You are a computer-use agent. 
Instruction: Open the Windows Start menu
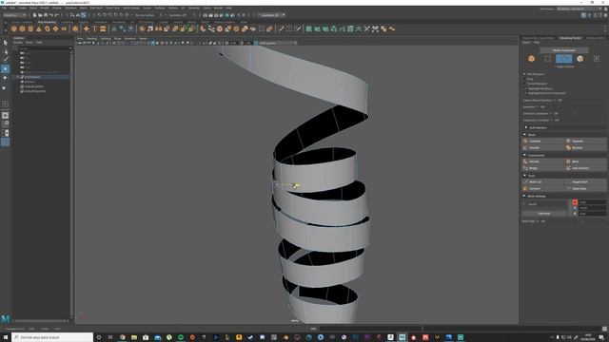click(6, 337)
